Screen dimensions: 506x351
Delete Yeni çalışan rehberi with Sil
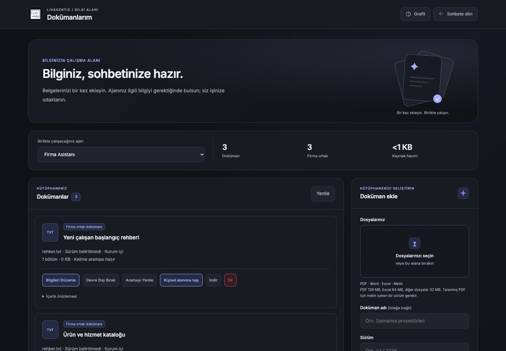(231, 280)
